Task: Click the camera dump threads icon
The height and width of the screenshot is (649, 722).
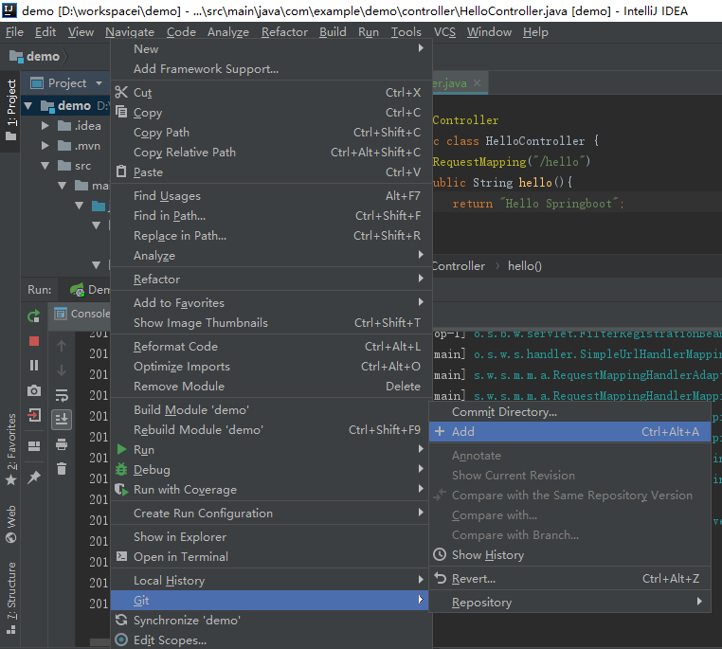Action: (x=34, y=390)
